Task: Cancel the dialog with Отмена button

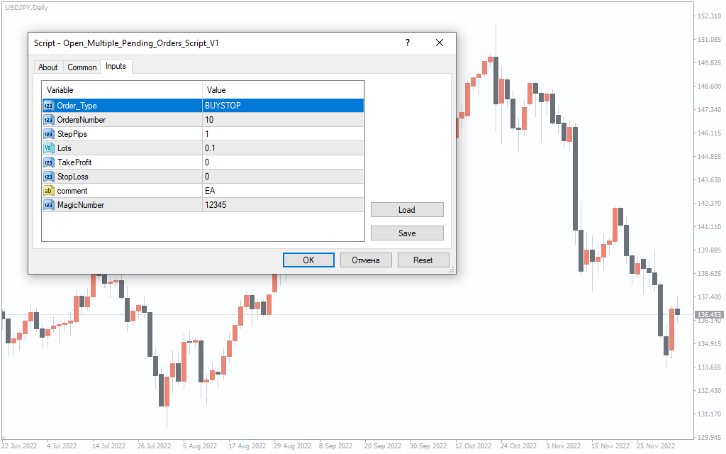Action: point(366,260)
